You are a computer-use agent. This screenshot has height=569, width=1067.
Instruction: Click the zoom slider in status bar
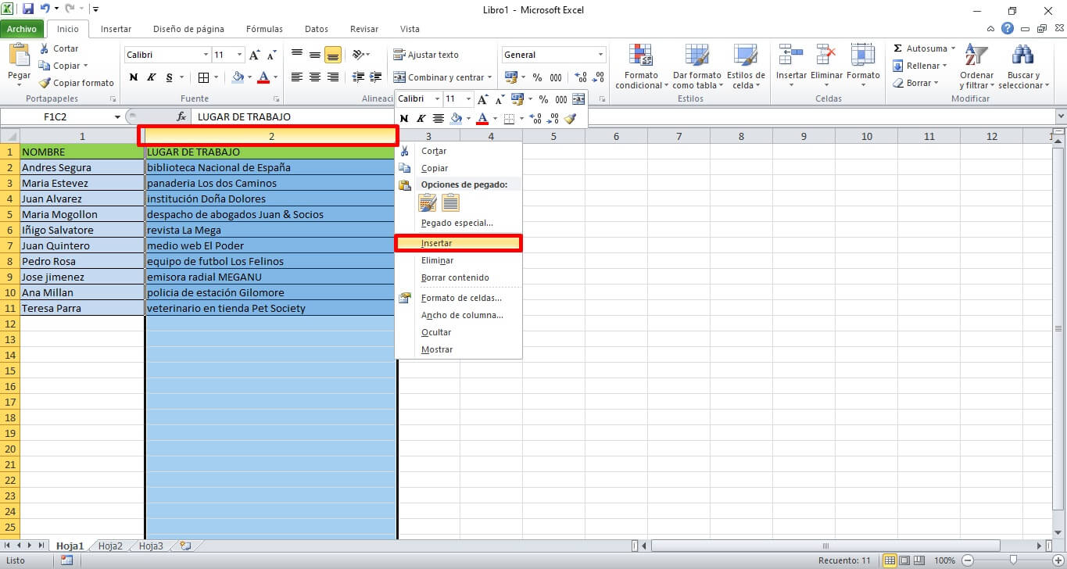[1012, 560]
